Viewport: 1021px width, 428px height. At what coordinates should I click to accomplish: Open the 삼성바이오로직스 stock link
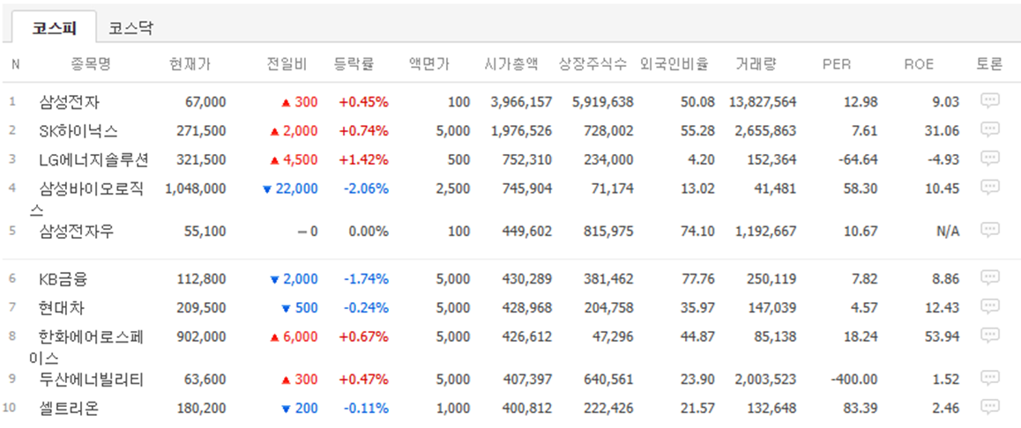(x=86, y=199)
